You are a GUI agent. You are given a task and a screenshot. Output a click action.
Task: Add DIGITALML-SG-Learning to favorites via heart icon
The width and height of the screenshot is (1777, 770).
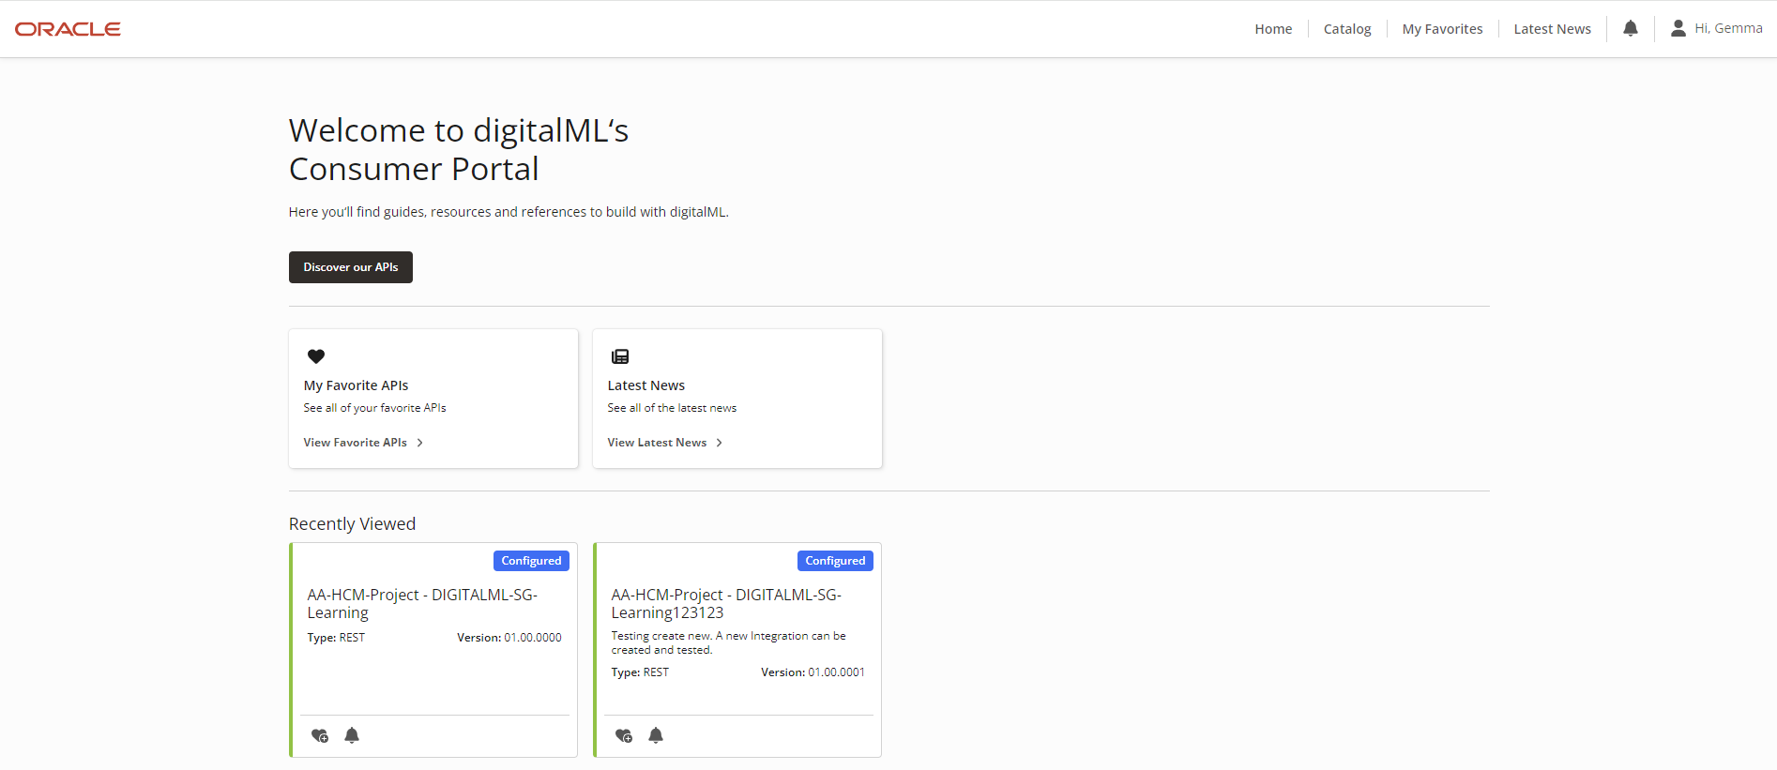point(320,735)
